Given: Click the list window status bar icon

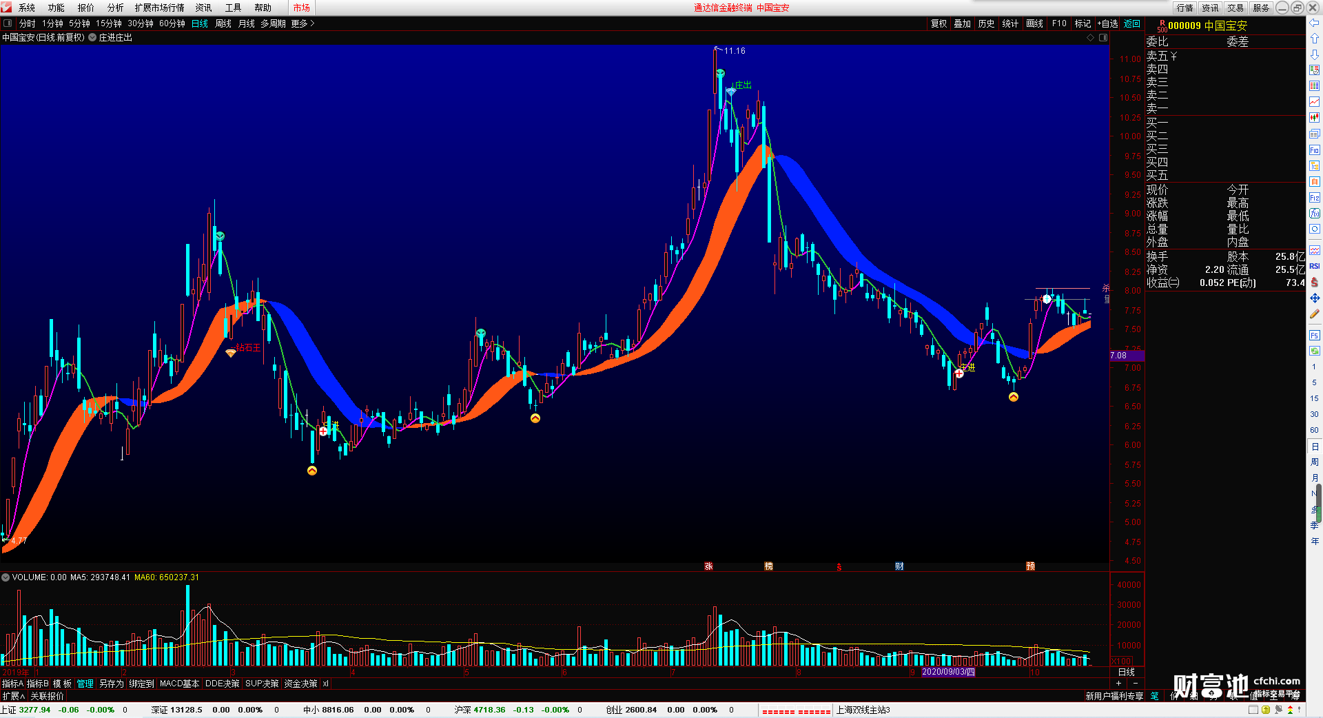Looking at the screenshot, I should (x=1253, y=710).
